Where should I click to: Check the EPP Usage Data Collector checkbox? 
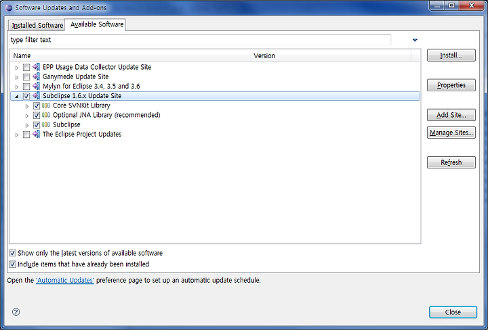[x=26, y=67]
